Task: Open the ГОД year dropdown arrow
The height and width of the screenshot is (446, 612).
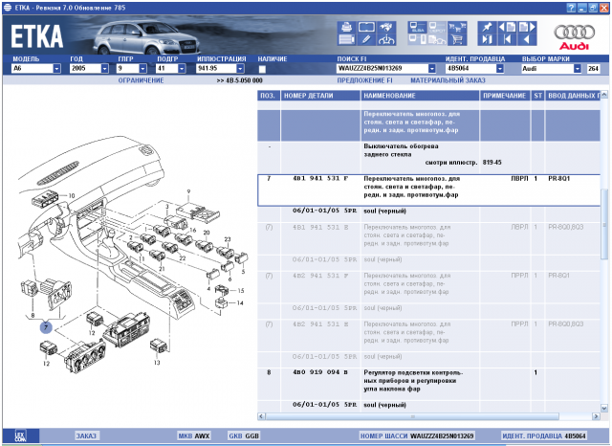Action: [104, 68]
